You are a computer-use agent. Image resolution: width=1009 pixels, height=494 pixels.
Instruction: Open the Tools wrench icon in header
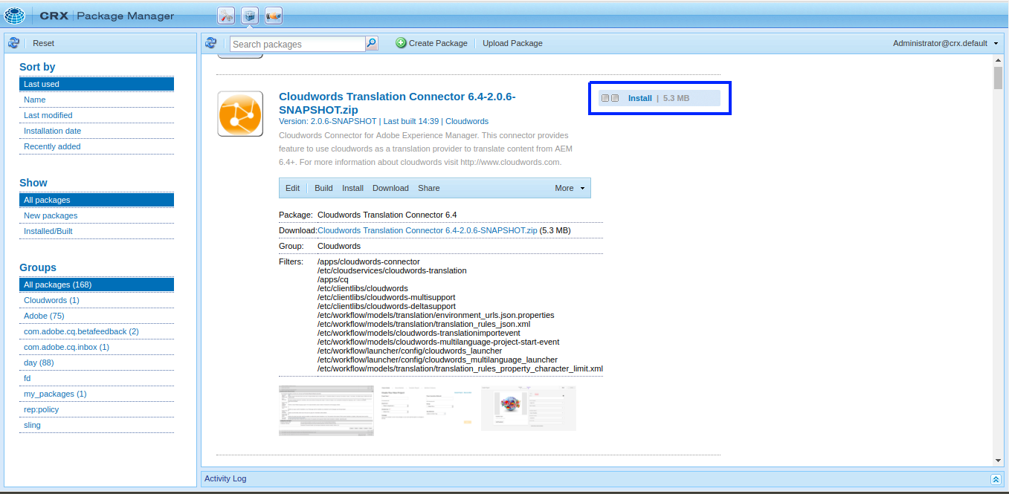pos(227,15)
